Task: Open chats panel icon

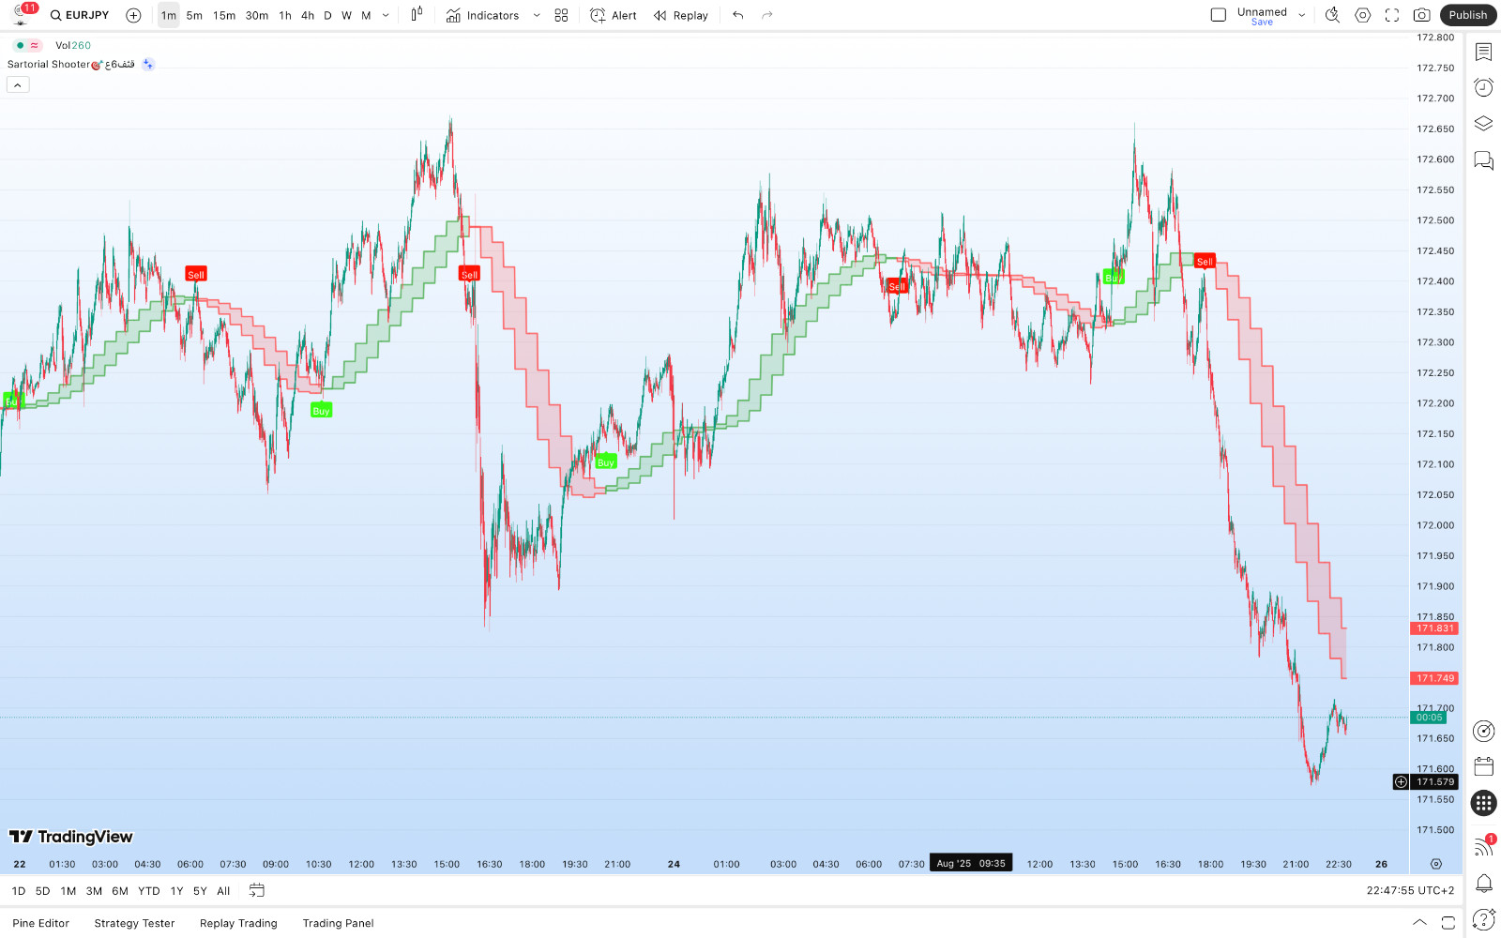Action: pos(1483,160)
